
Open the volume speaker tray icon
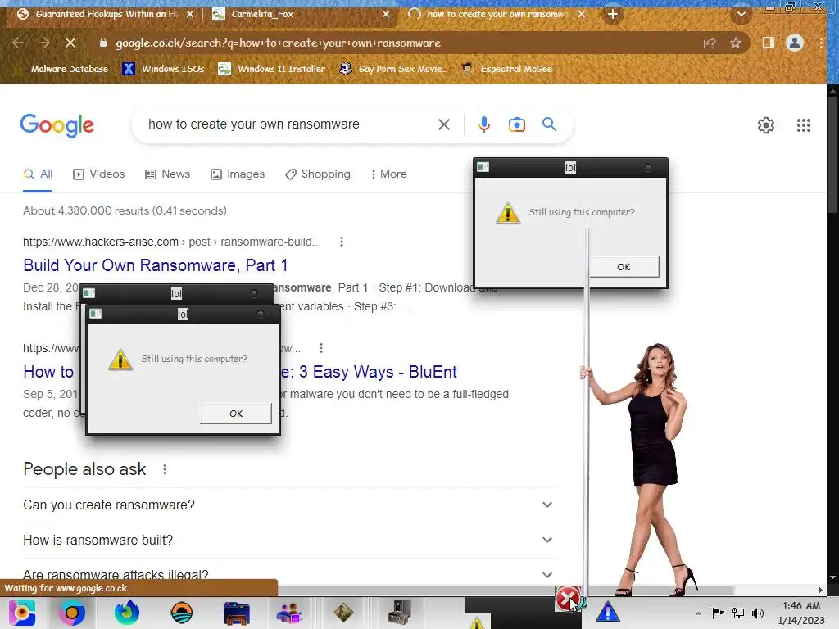(758, 613)
